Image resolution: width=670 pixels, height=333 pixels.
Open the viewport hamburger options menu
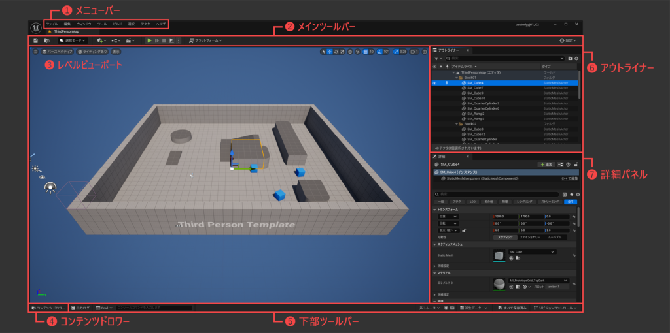coord(36,52)
